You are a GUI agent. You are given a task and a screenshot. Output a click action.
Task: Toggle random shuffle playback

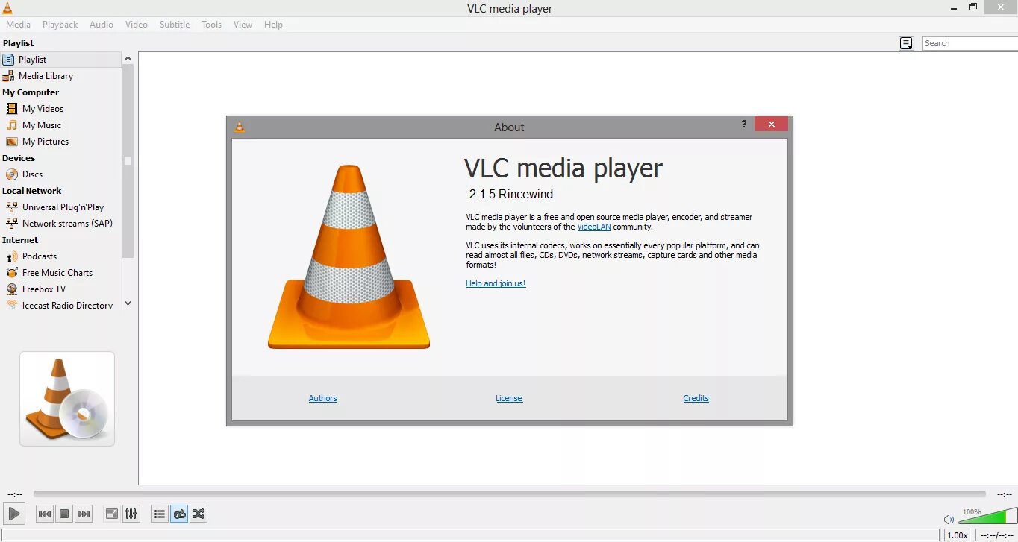point(199,514)
